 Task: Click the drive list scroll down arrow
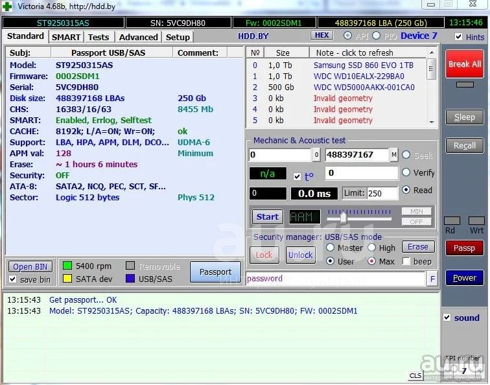click(x=432, y=122)
